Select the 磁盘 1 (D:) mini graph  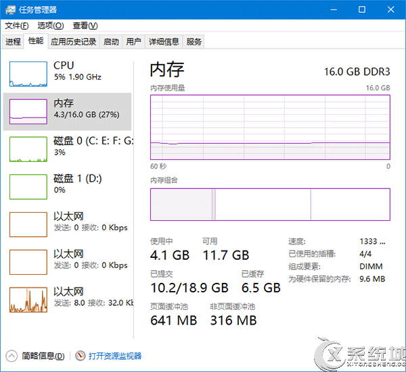click(28, 187)
